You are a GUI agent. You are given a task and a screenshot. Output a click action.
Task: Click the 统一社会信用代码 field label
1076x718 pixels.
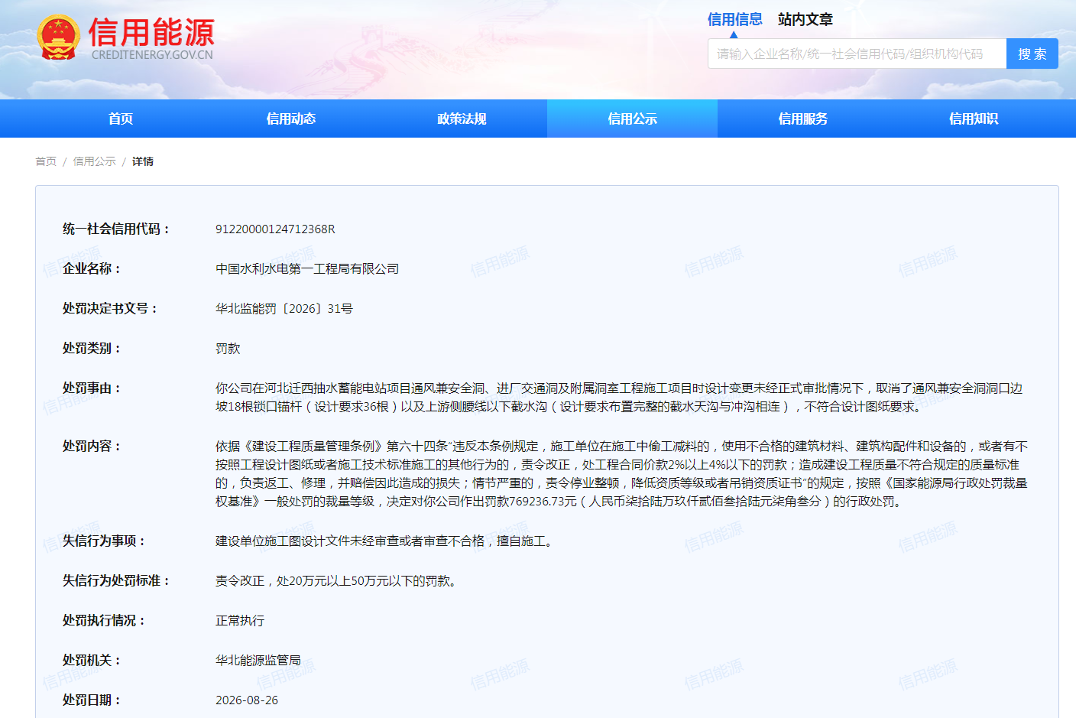point(116,229)
